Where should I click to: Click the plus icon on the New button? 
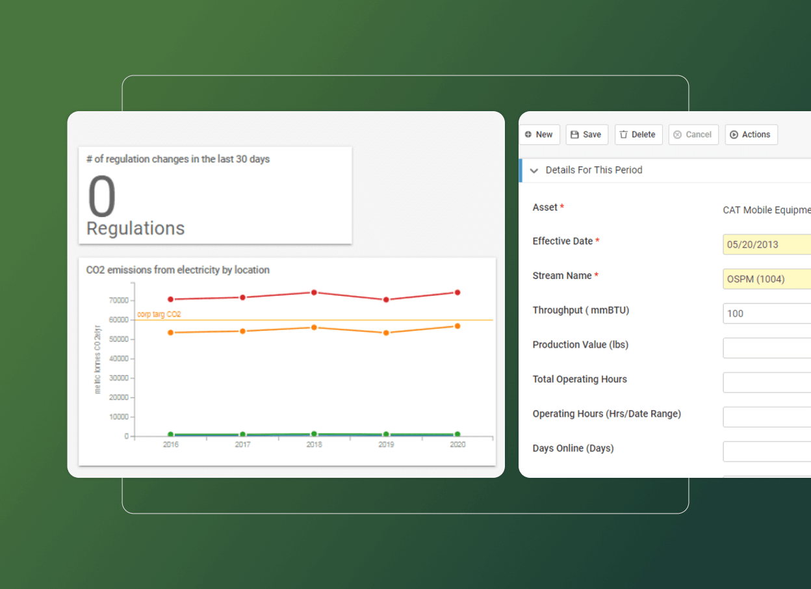tap(527, 135)
